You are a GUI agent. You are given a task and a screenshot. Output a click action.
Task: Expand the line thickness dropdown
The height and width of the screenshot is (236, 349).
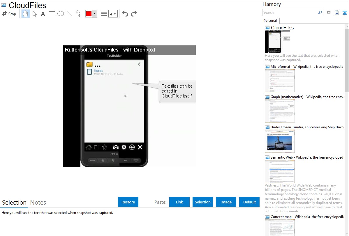113,14
